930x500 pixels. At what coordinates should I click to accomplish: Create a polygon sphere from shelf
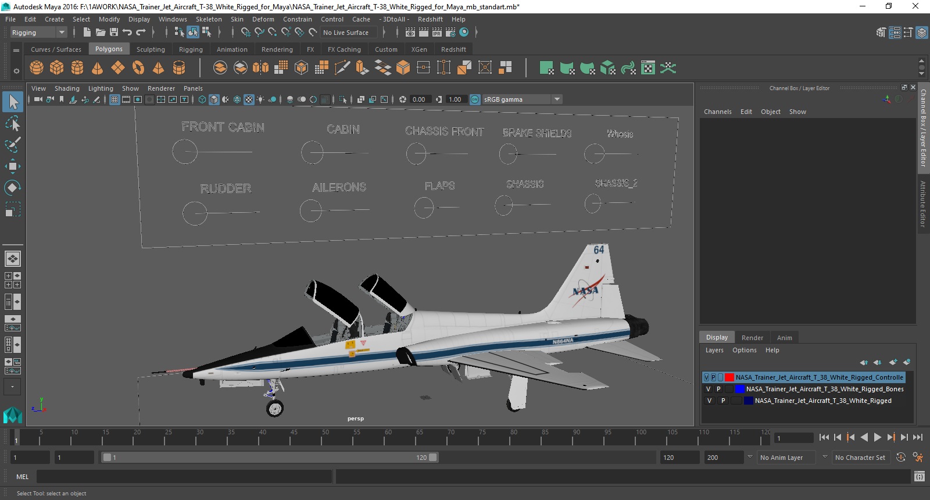37,68
